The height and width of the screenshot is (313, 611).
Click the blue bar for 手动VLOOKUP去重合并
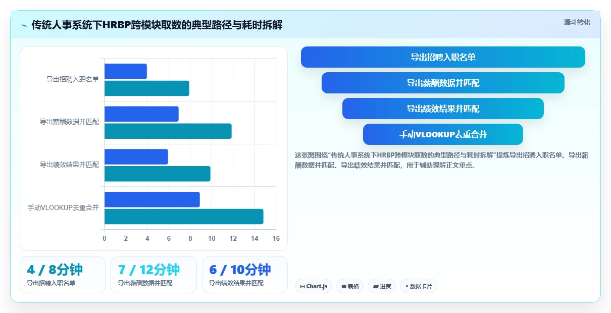152,199
